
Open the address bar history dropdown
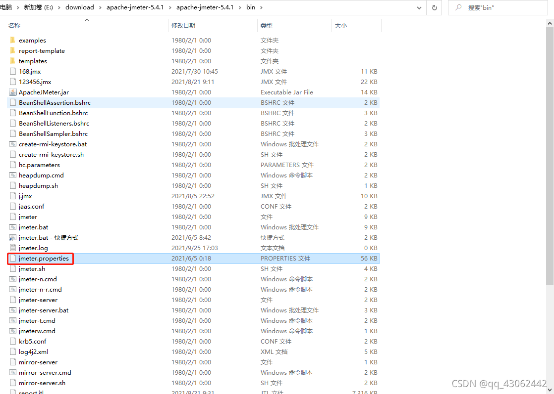tap(419, 8)
